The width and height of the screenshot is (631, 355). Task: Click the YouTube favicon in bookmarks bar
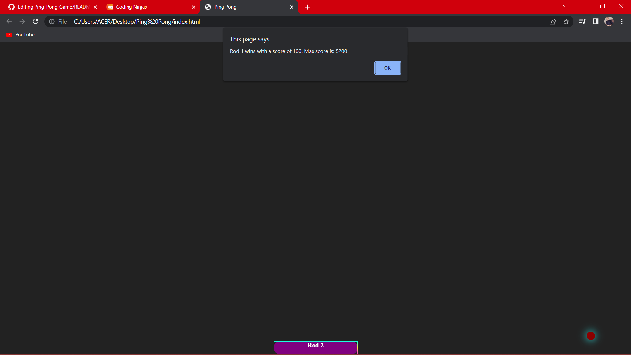pos(9,35)
